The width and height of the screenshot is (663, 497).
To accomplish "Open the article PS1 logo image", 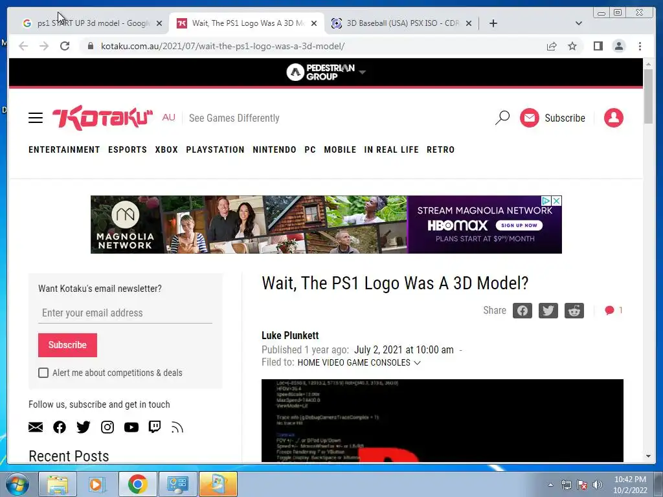I will point(442,421).
